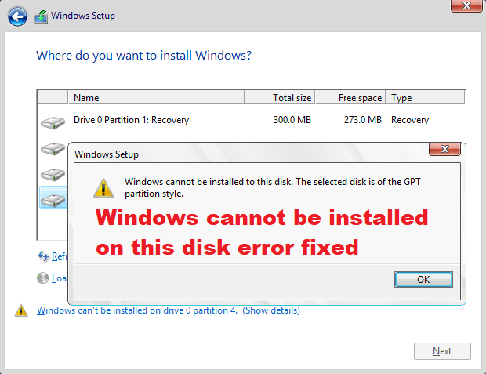Sort by the Name column header
Image resolution: width=486 pixels, height=374 pixels.
[x=156, y=98]
